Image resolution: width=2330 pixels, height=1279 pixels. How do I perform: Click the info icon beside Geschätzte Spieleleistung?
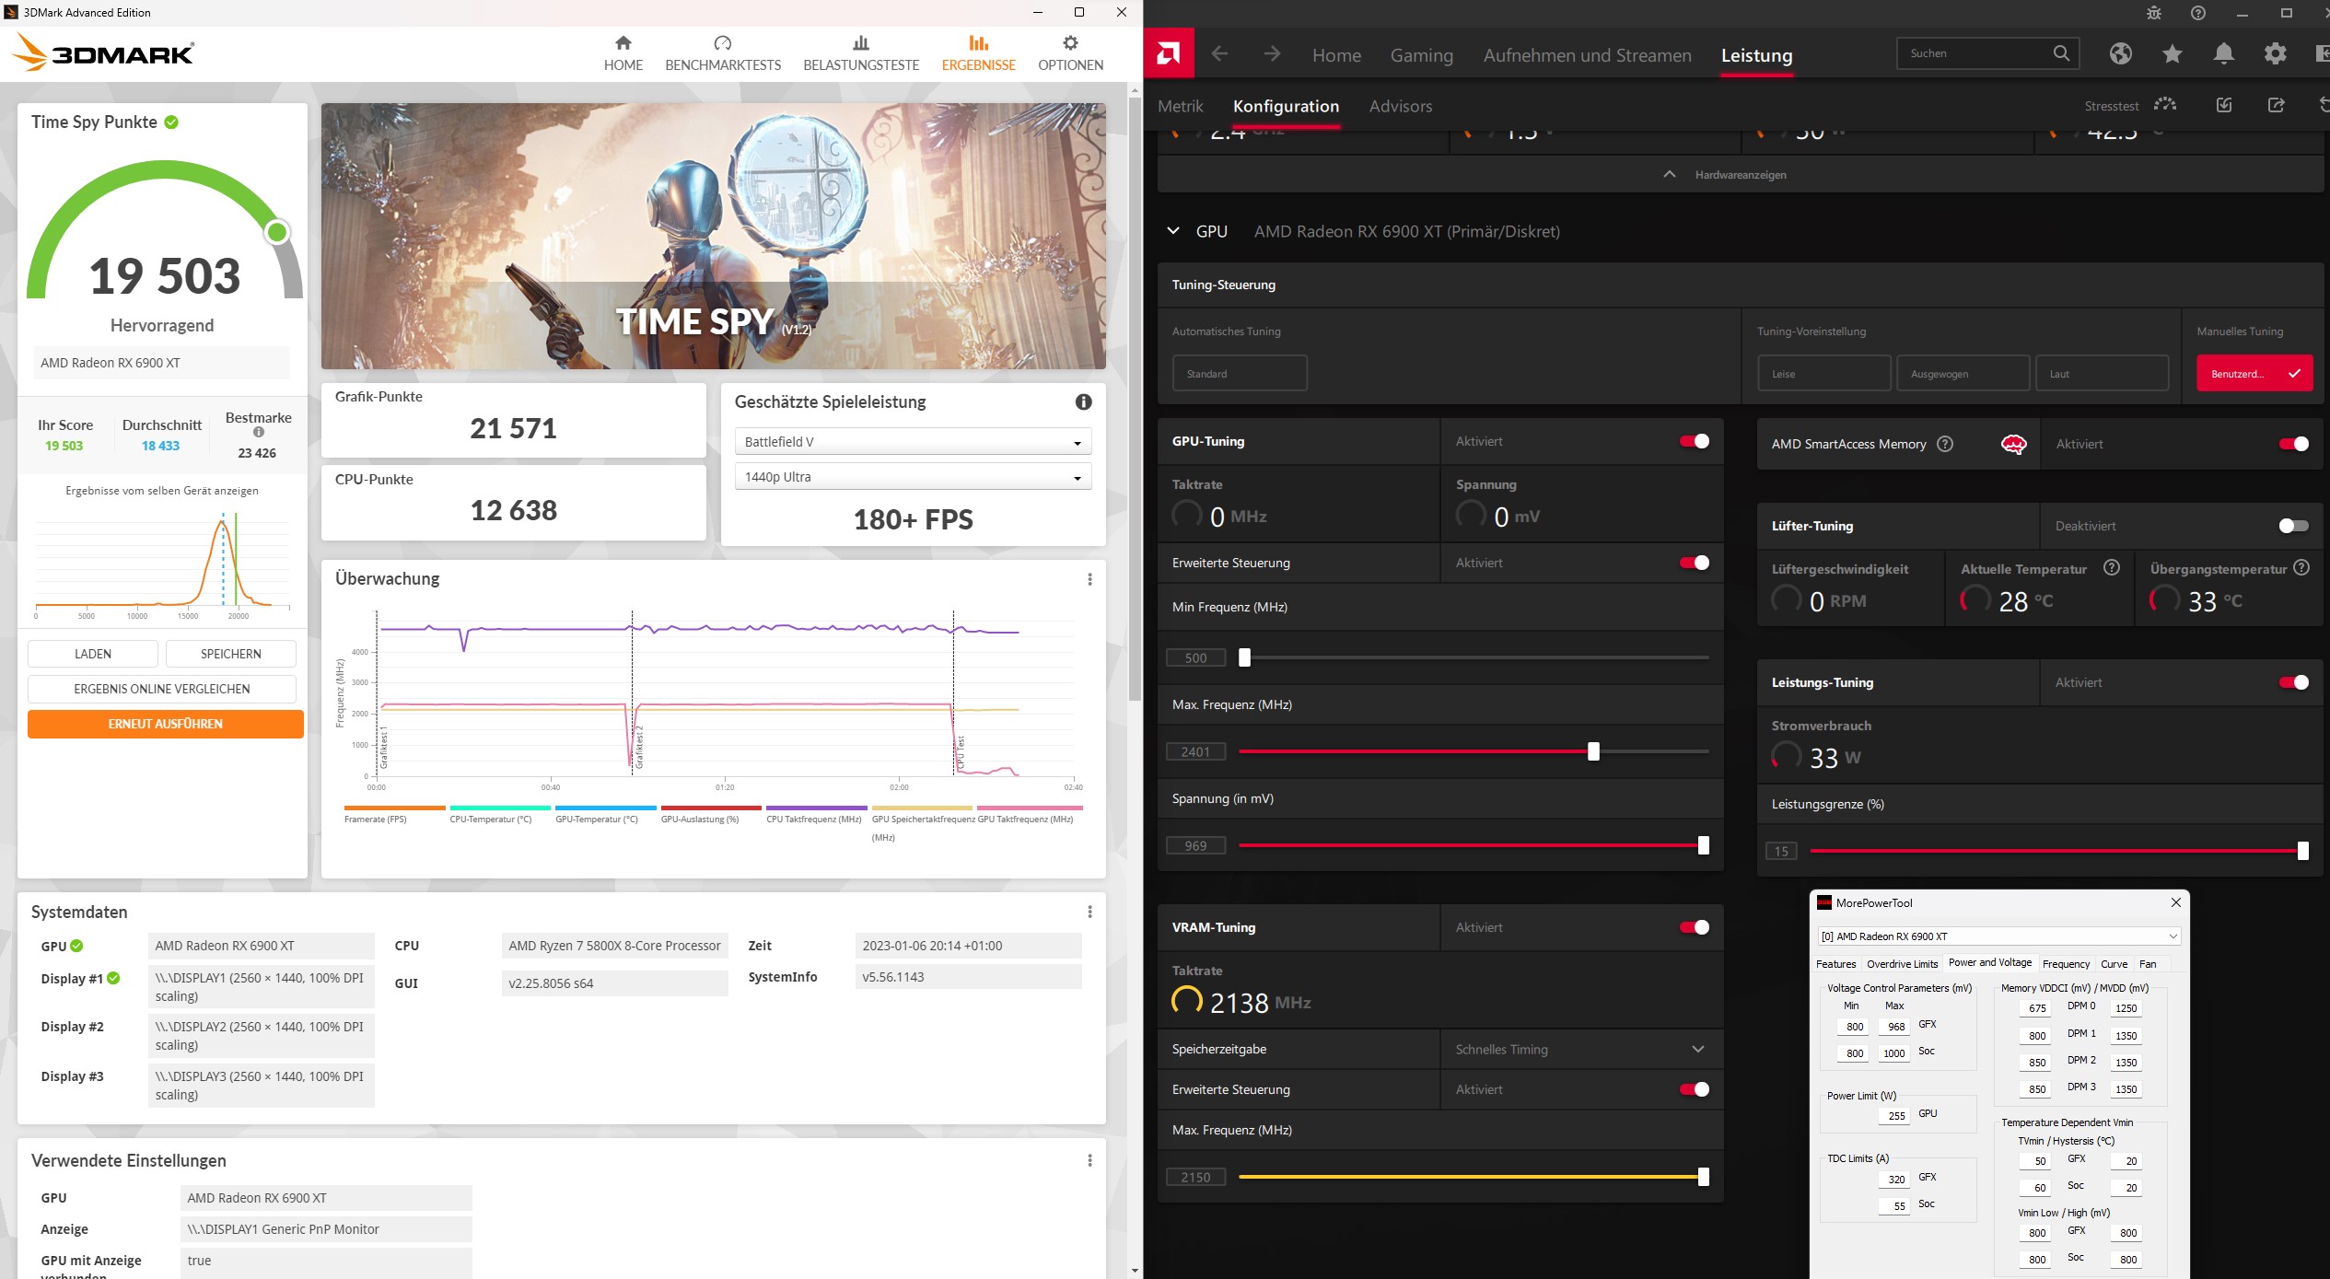click(1083, 401)
